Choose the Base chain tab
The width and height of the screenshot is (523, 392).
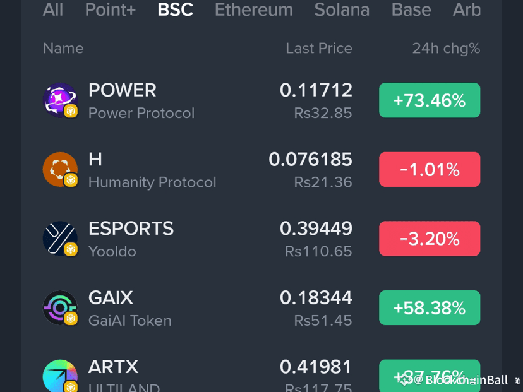tap(411, 9)
